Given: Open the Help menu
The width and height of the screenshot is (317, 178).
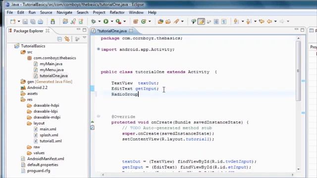Looking at the screenshot, I should pyautogui.click(x=152, y=12).
